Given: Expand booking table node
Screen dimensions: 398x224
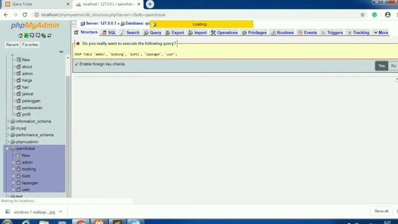Looking at the screenshot, I should 14,169.
